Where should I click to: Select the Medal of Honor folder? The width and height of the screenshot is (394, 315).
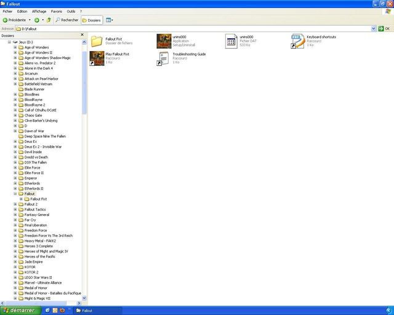36,288
